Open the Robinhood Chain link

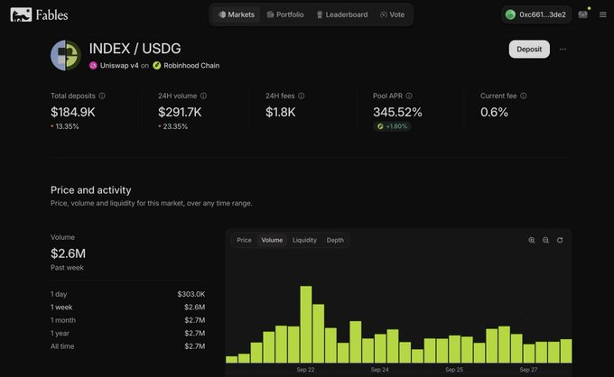[191, 65]
